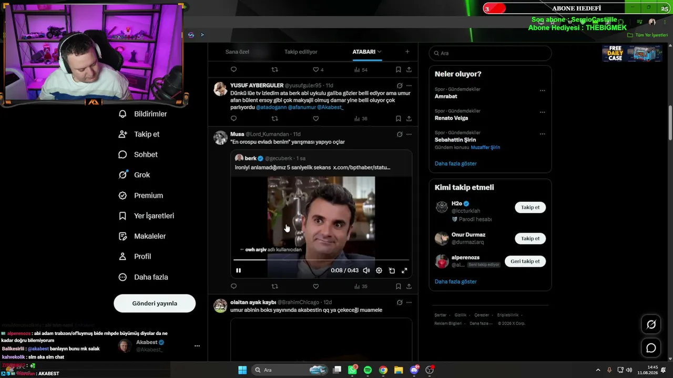Open options for Sebahattin Şirin trend
The height and width of the screenshot is (378, 673).
coord(543,134)
